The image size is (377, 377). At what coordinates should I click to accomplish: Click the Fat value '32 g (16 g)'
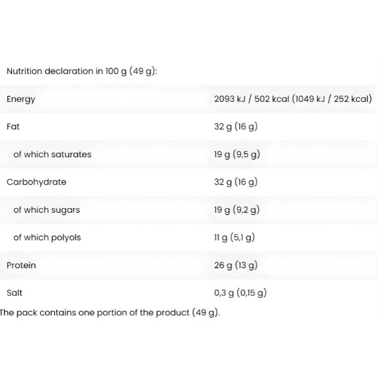[236, 126]
